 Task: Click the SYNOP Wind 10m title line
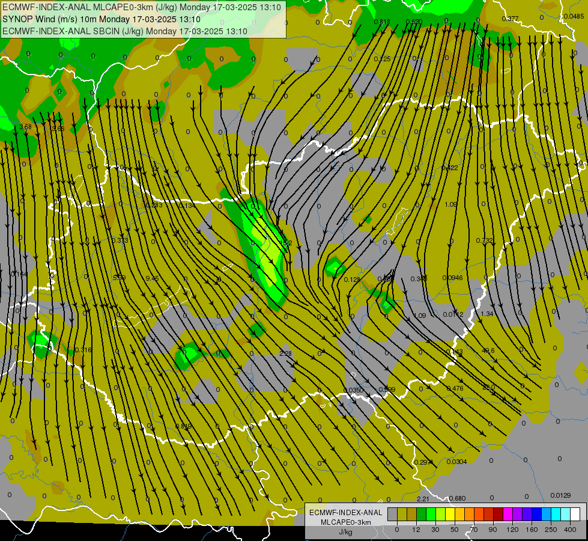[x=102, y=19]
